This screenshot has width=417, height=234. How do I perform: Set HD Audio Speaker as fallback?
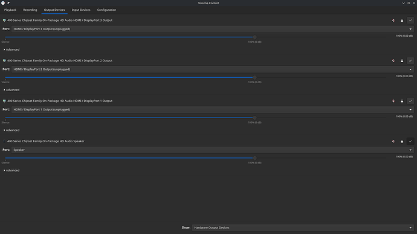(x=410, y=141)
